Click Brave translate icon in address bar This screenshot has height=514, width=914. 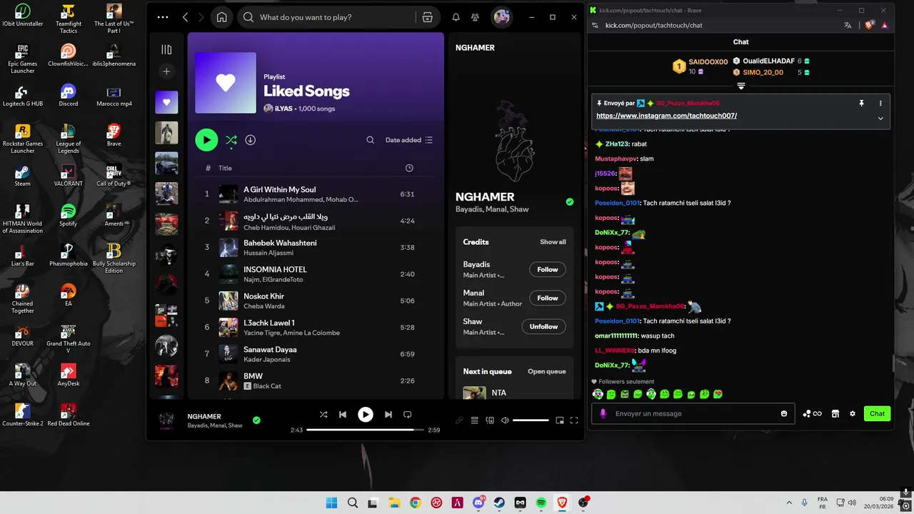coord(848,25)
